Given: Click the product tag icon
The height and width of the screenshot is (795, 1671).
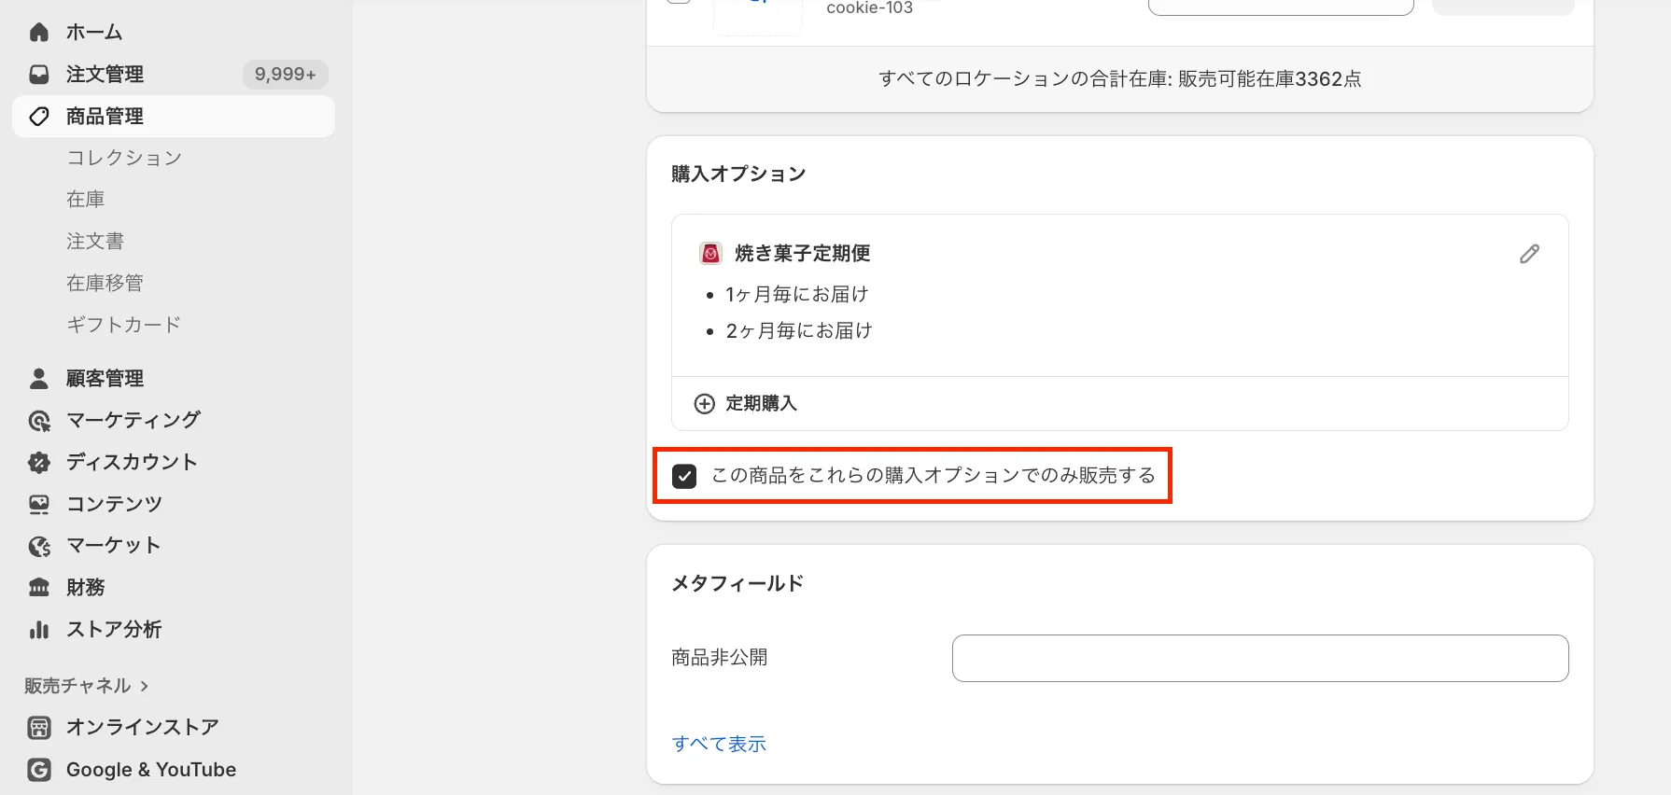Looking at the screenshot, I should point(39,117).
